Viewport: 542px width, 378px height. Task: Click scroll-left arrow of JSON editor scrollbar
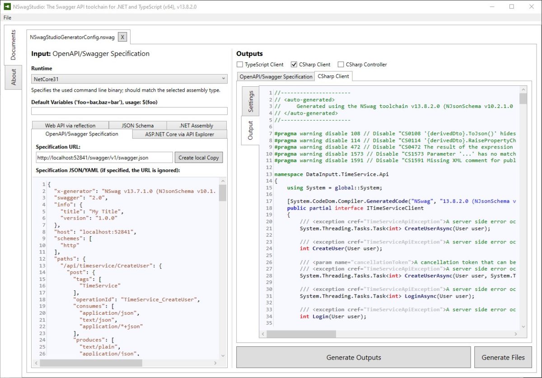coord(36,363)
